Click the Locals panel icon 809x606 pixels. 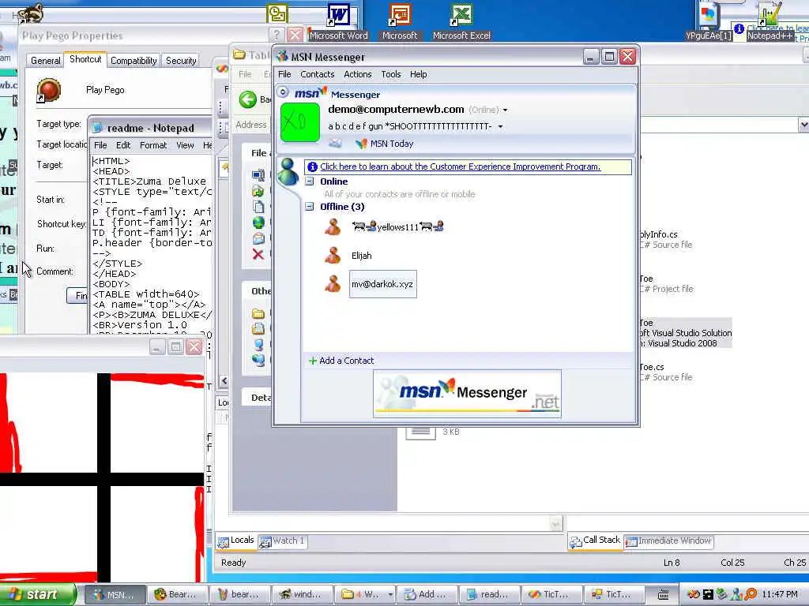tap(224, 541)
